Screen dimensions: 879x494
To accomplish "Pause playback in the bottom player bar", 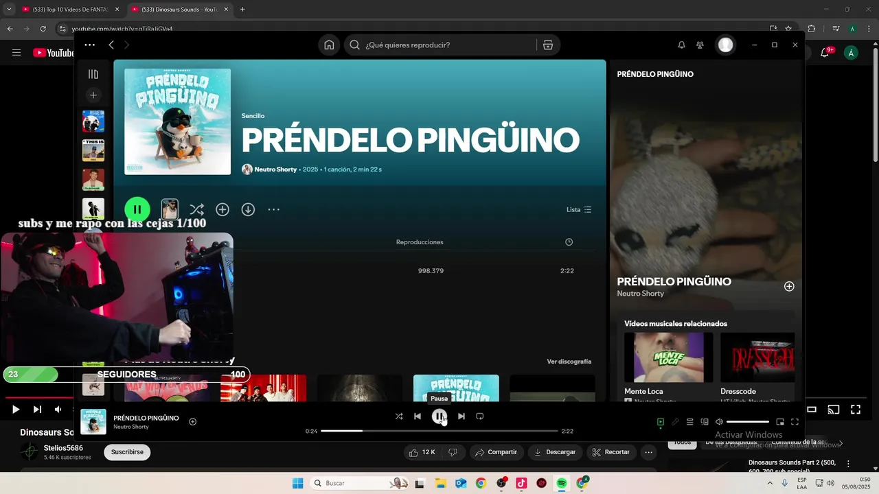I will click(439, 416).
